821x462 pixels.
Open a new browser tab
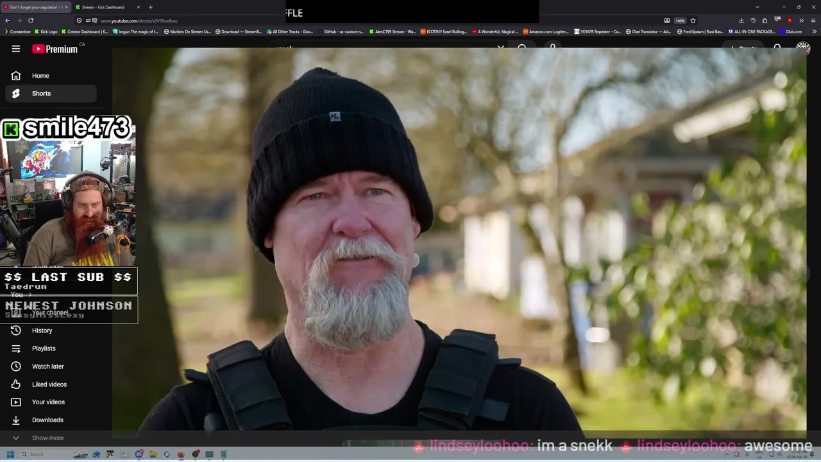(150, 7)
